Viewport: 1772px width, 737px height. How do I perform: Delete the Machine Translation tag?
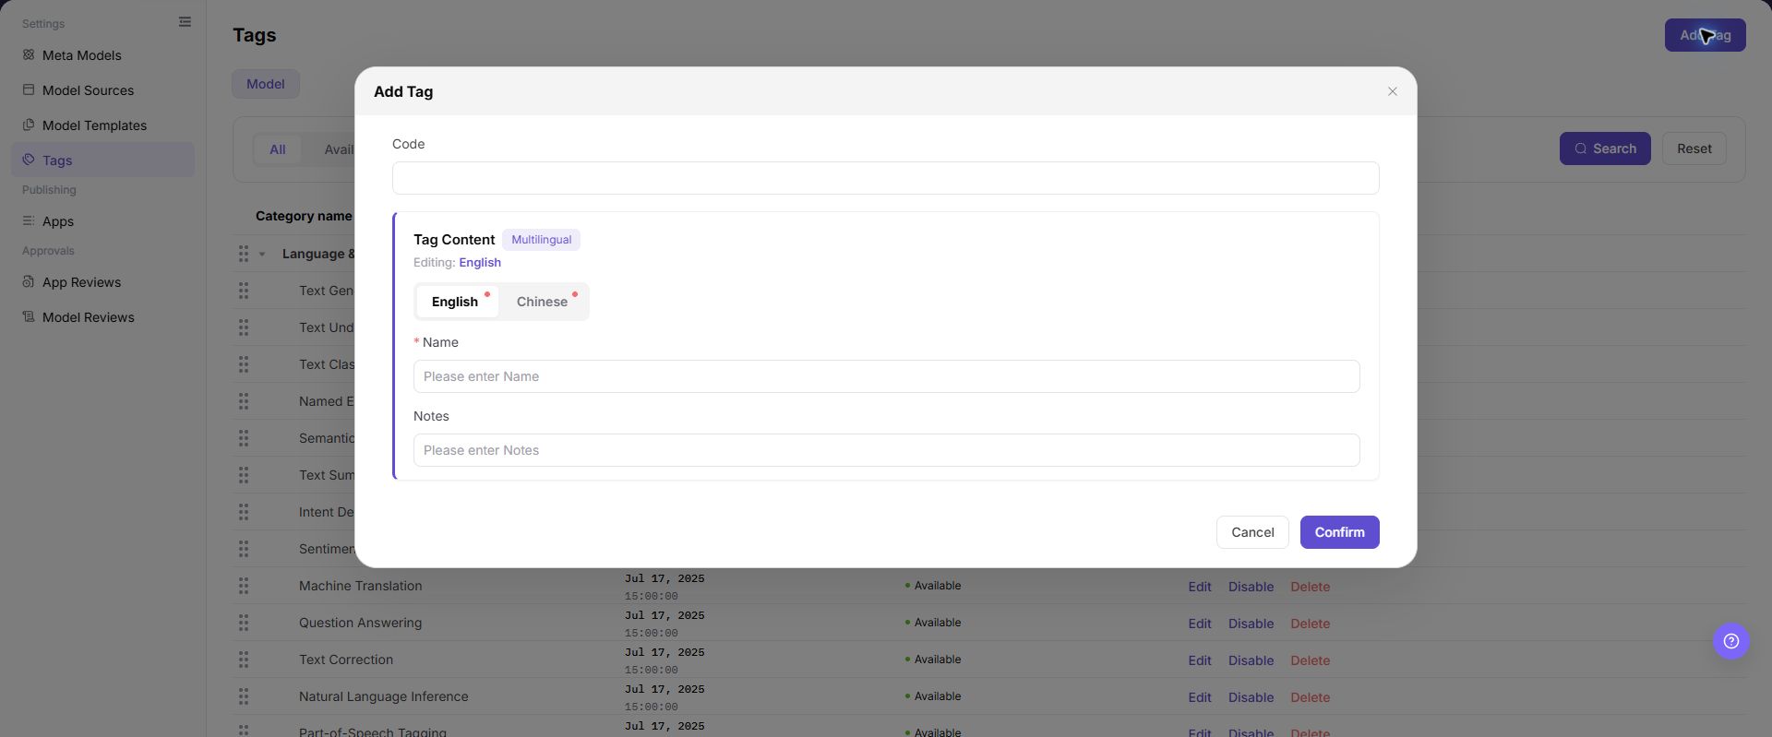pos(1310,587)
